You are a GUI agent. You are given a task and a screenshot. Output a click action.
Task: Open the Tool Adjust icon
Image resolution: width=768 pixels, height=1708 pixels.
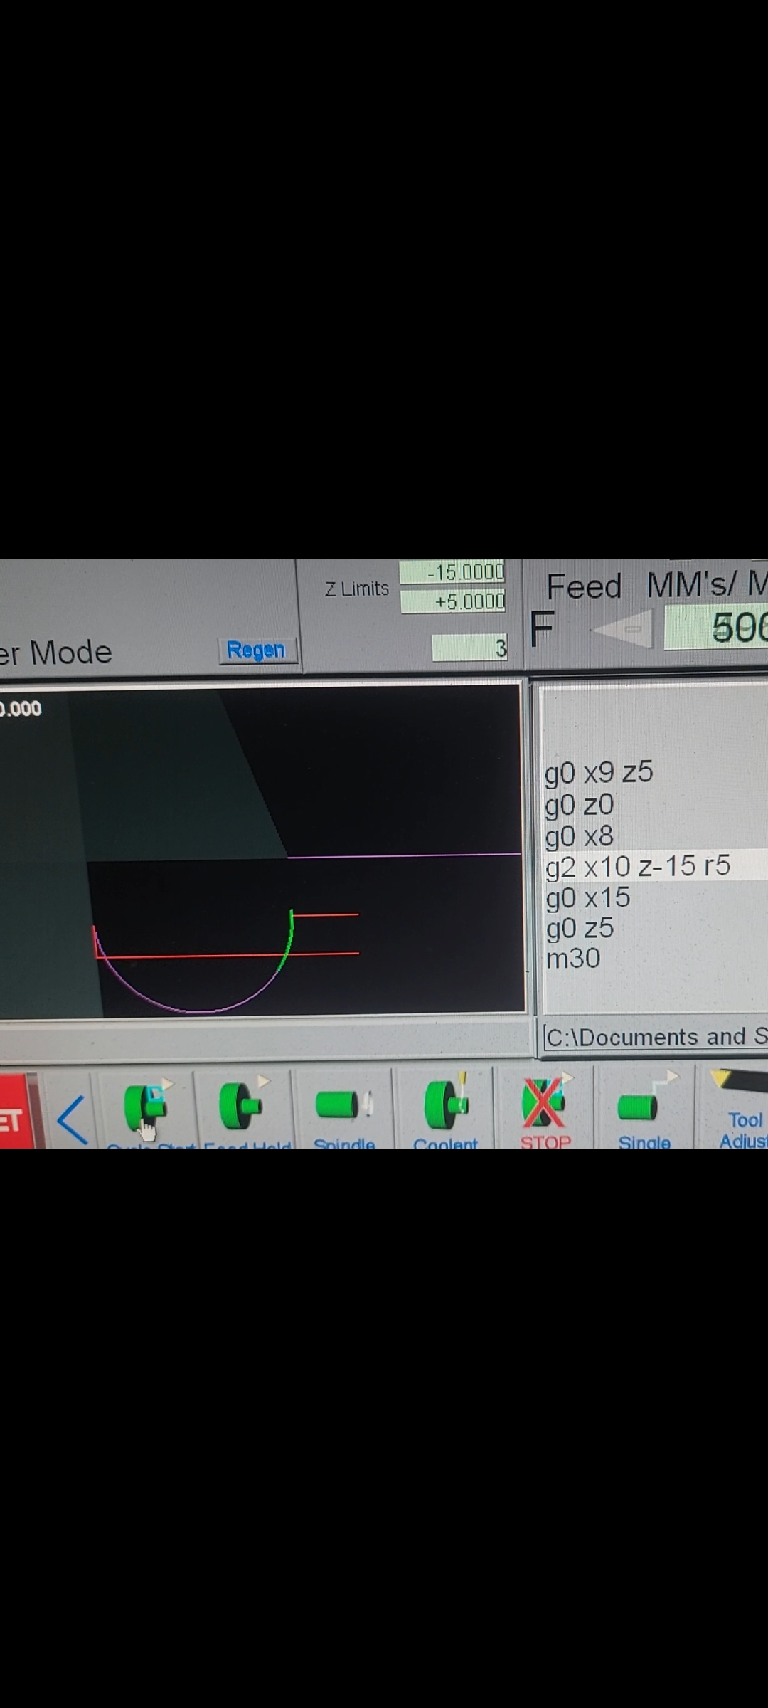coord(741,1107)
